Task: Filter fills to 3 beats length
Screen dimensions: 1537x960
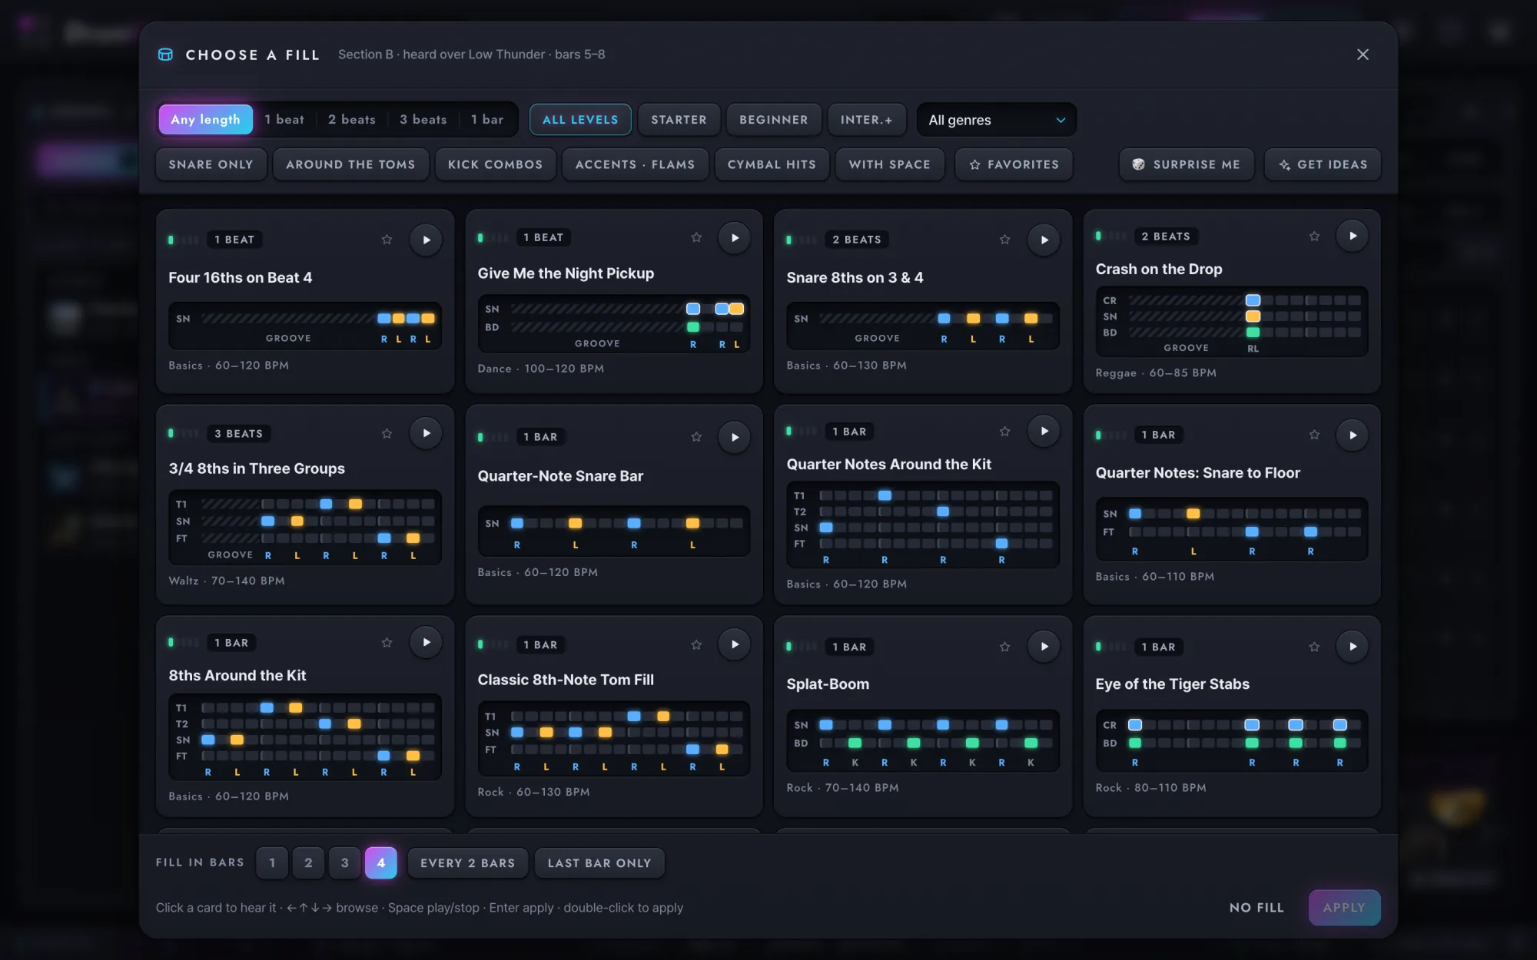Action: (x=423, y=119)
